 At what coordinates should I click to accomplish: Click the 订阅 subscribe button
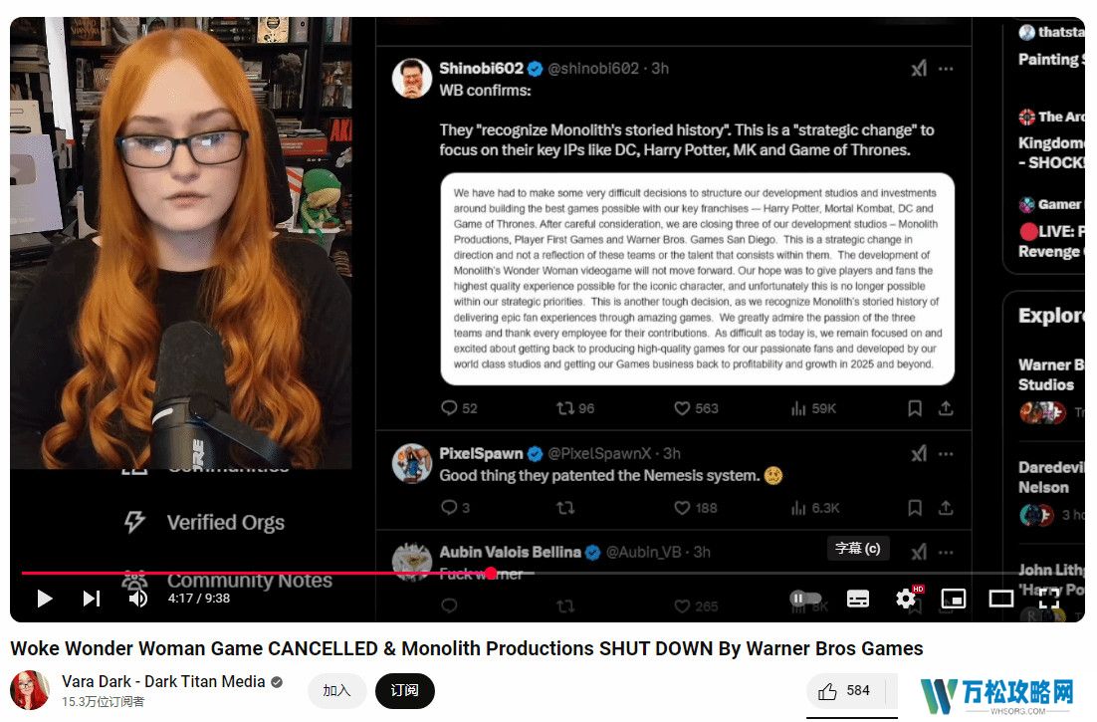[404, 691]
